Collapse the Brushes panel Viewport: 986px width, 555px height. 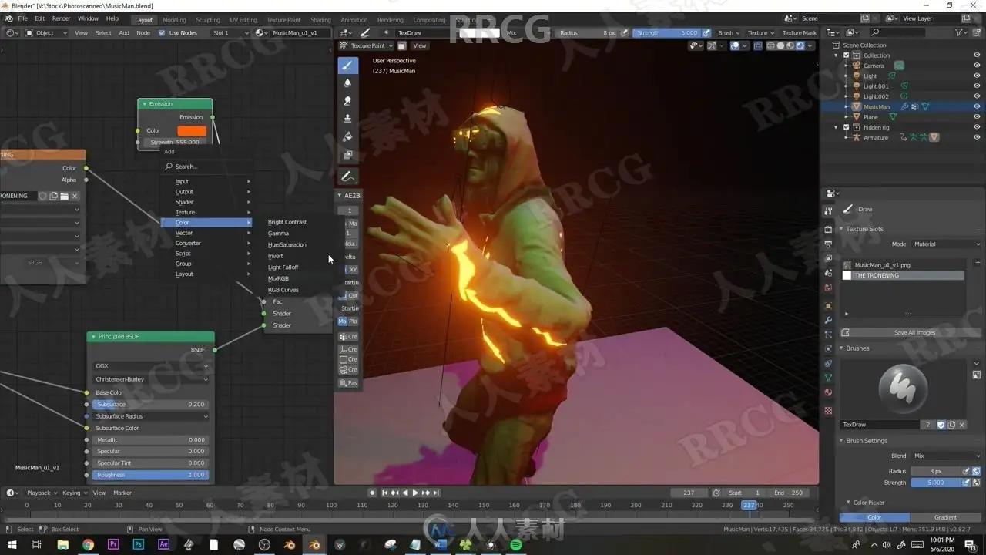click(x=842, y=348)
